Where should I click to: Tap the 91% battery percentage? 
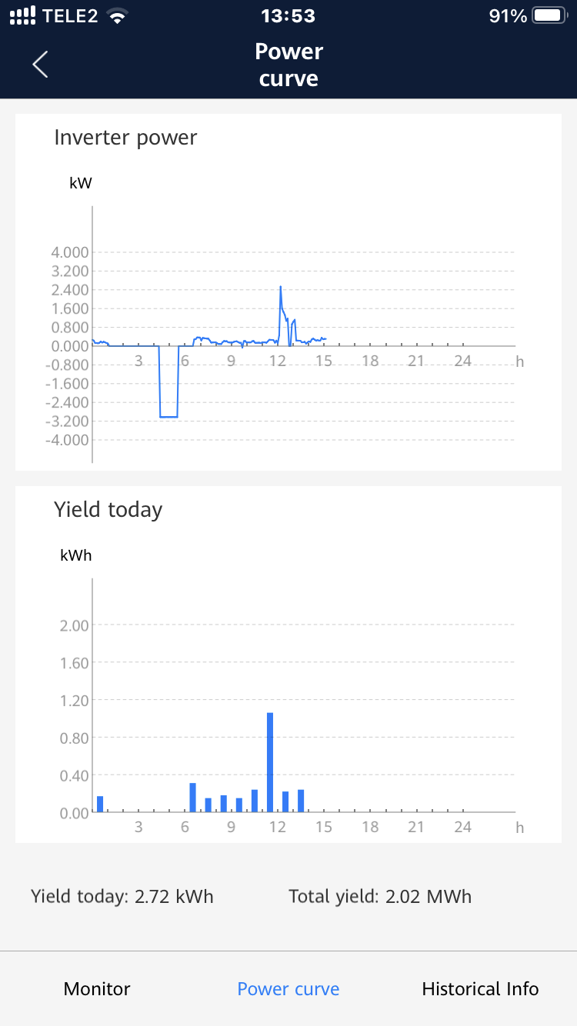508,16
